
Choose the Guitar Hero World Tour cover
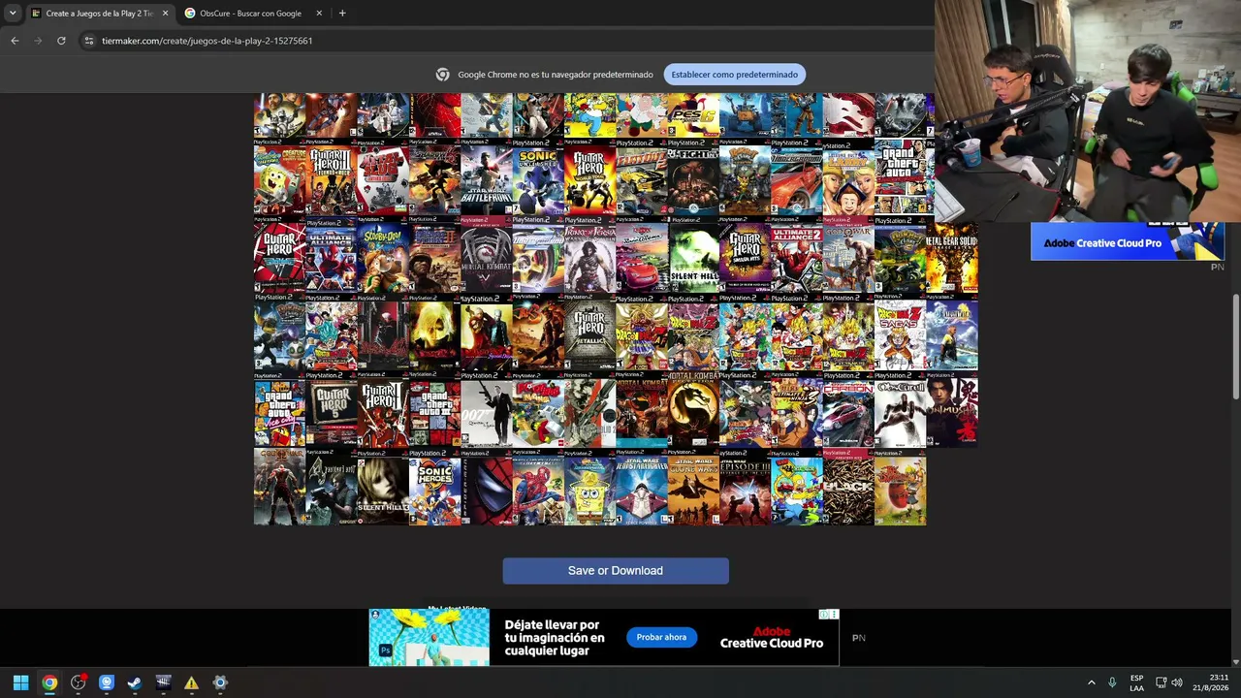point(590,176)
